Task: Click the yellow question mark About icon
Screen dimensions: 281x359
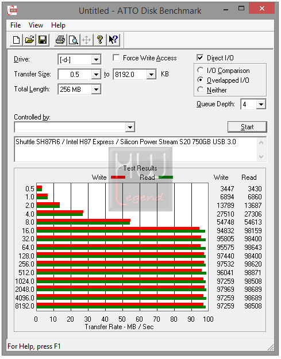Action: (x=99, y=40)
